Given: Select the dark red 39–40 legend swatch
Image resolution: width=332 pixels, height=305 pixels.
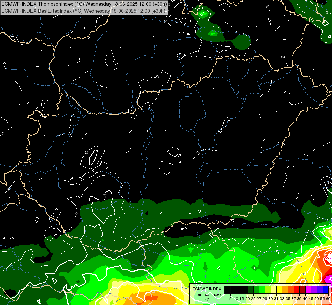Looking at the screenshot, I should point(302,290).
